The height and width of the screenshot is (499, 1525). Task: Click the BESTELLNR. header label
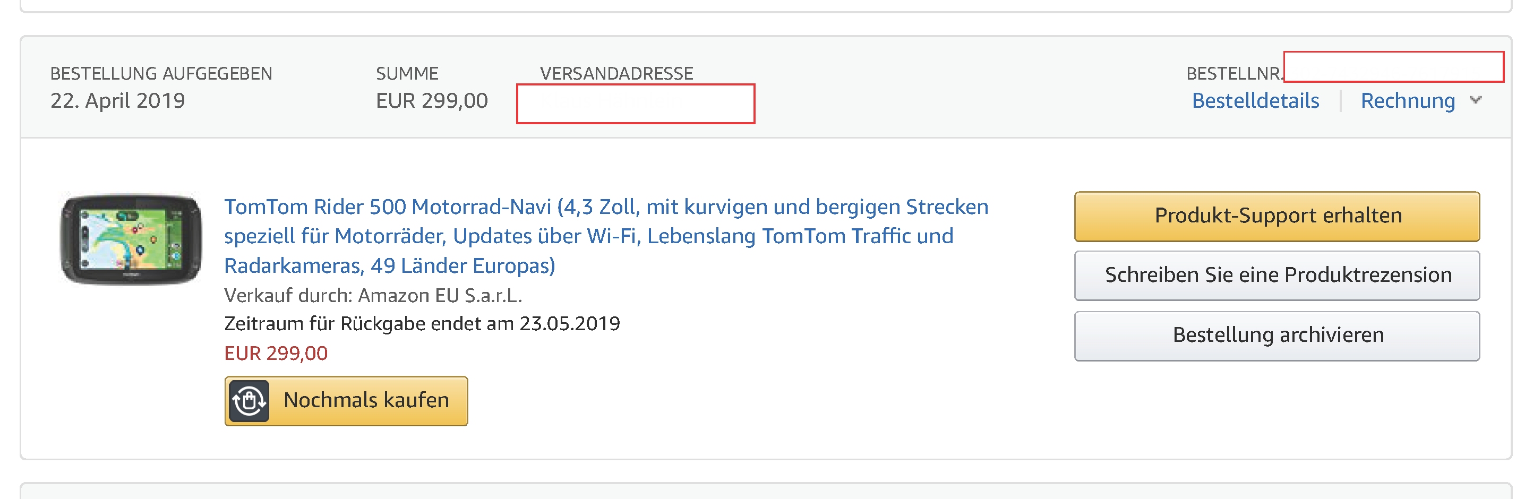(x=1235, y=73)
